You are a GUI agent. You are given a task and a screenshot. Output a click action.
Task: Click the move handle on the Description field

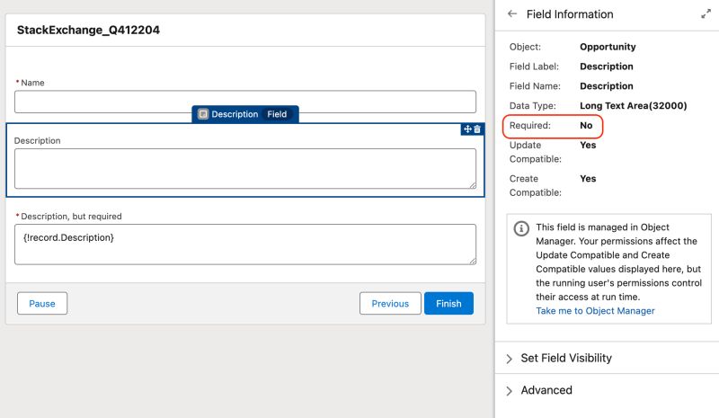click(466, 129)
